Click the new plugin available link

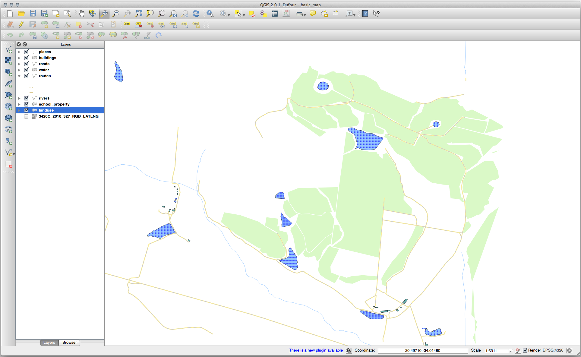316,350
